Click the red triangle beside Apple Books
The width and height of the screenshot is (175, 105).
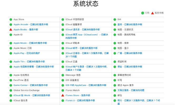pyautogui.click(x=11, y=29)
